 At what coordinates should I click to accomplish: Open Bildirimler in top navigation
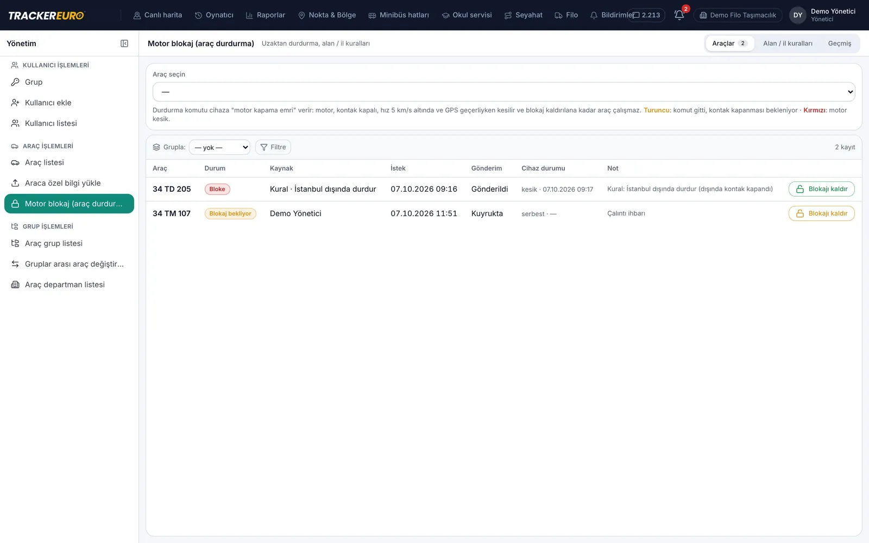coord(610,15)
